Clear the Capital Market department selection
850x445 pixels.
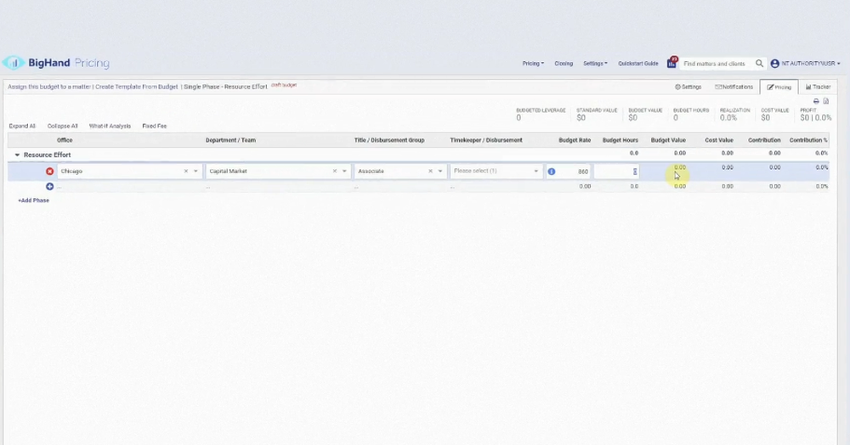coord(334,171)
